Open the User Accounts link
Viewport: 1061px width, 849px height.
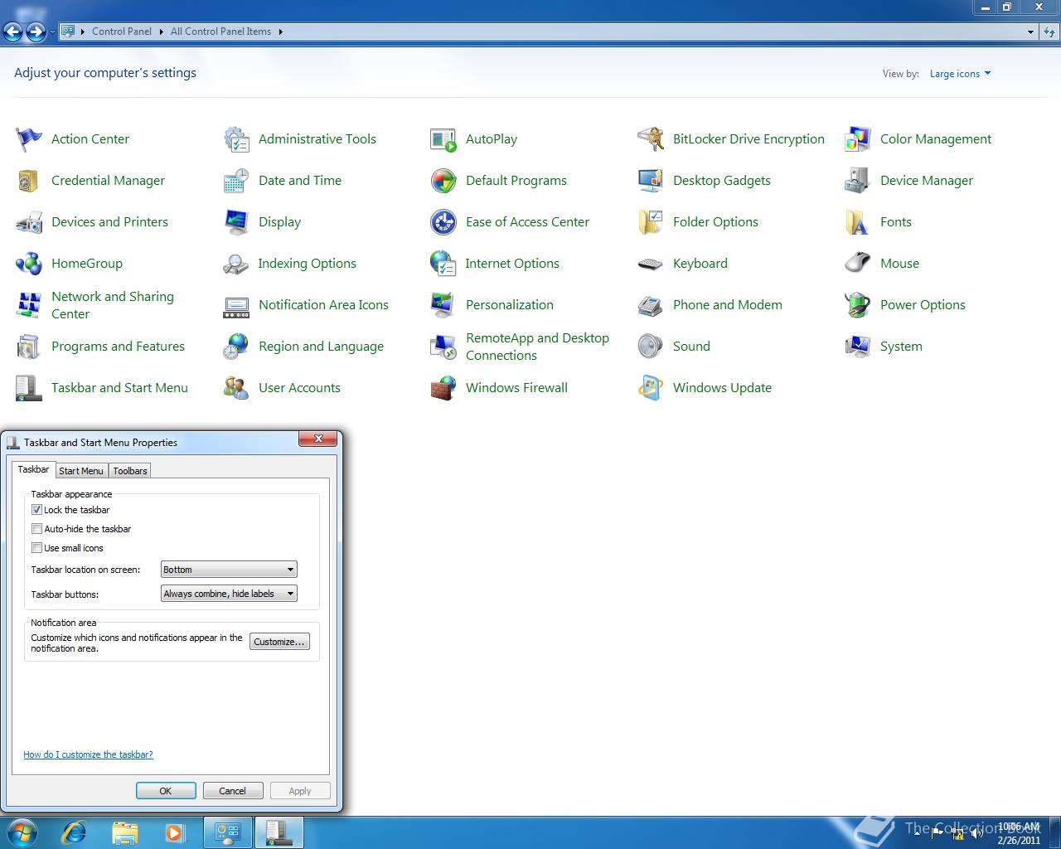point(299,388)
